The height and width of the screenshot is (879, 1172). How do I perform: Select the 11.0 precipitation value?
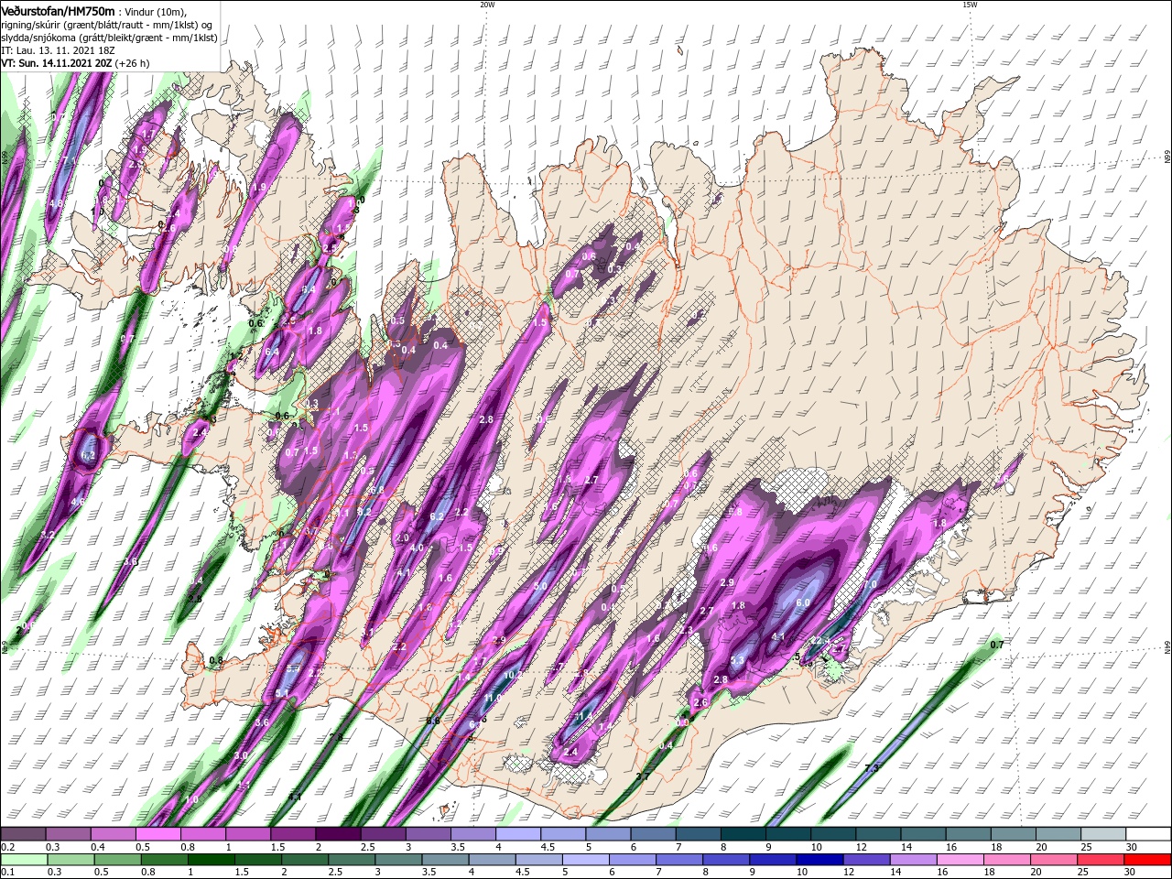[493, 698]
